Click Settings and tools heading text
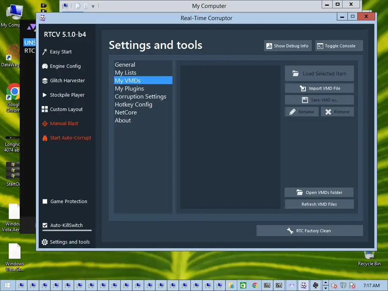Viewport: 388px width, 291px height. point(156,45)
